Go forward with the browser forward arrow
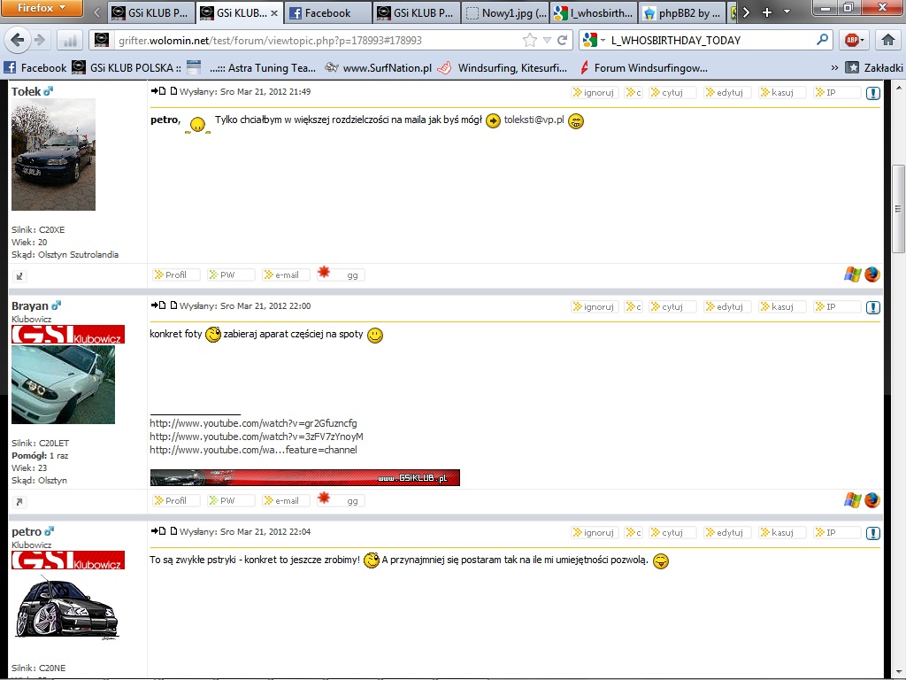 [39, 40]
